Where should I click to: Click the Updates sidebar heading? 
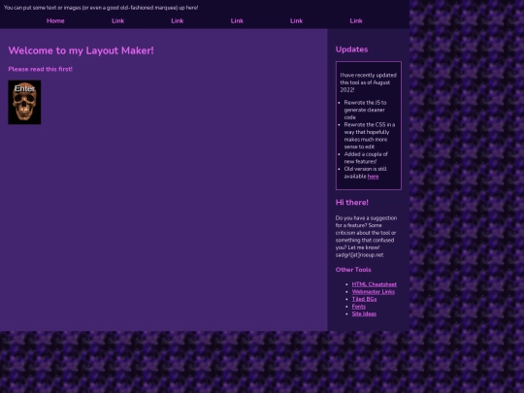pyautogui.click(x=351, y=49)
